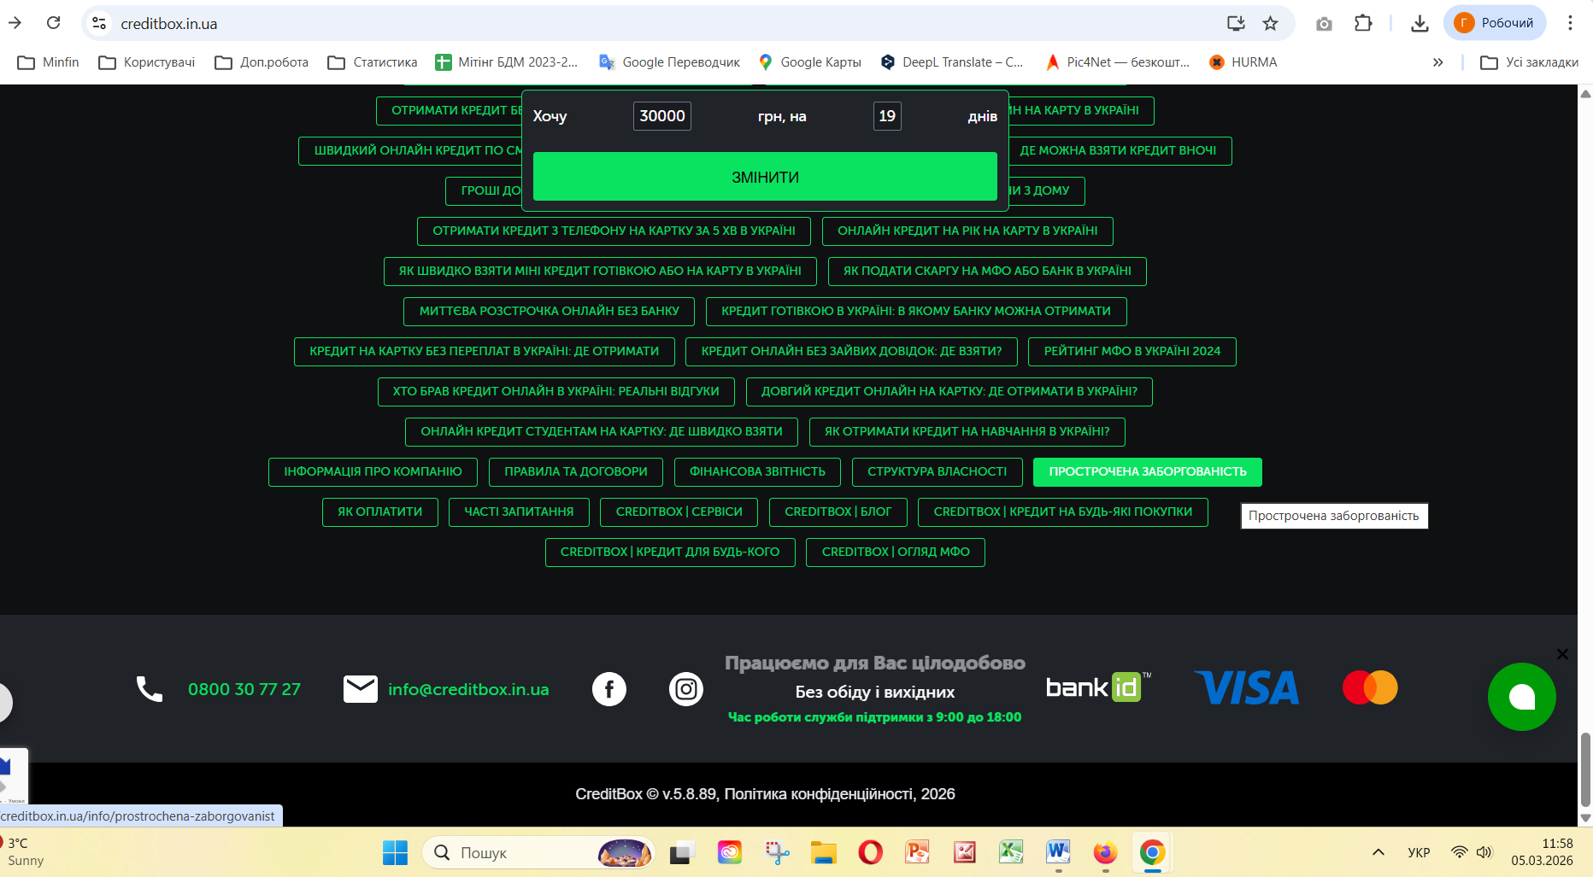Open the green chat bubble widget

(x=1522, y=697)
